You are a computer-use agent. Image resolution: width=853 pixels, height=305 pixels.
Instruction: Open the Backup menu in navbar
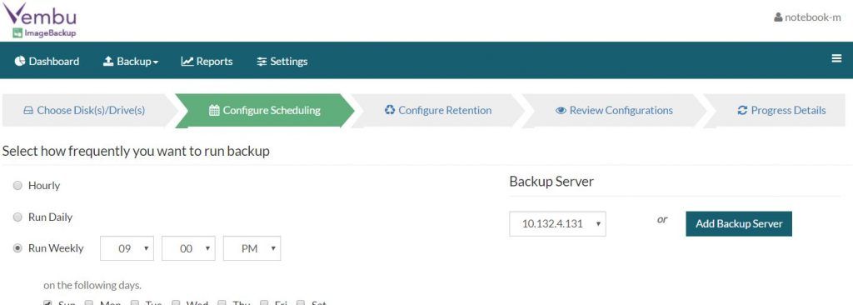[131, 62]
